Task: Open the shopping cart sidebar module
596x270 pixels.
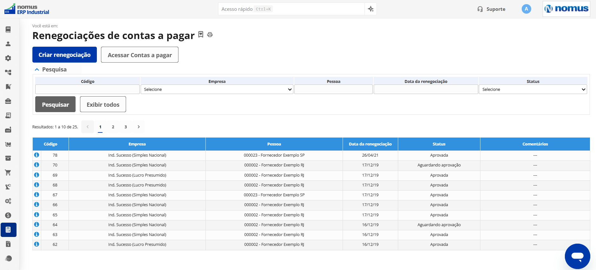Action: pos(8,172)
